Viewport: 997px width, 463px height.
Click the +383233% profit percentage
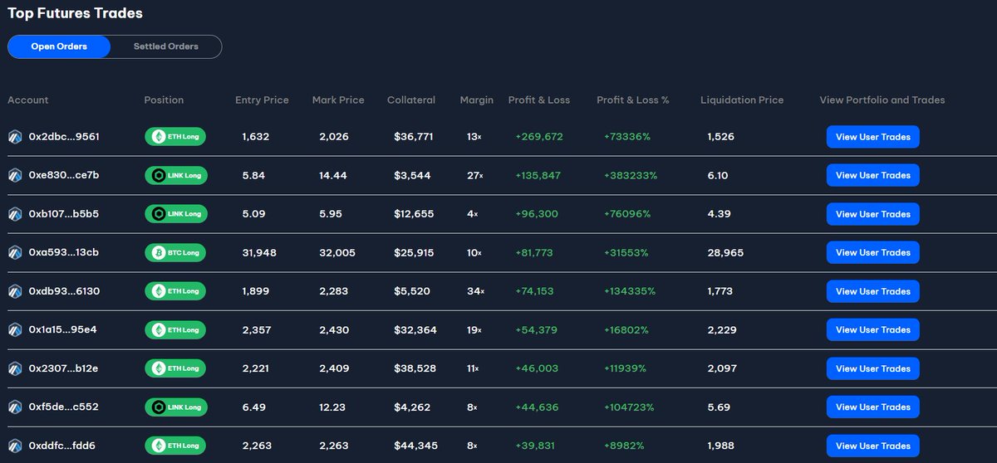coord(631,175)
